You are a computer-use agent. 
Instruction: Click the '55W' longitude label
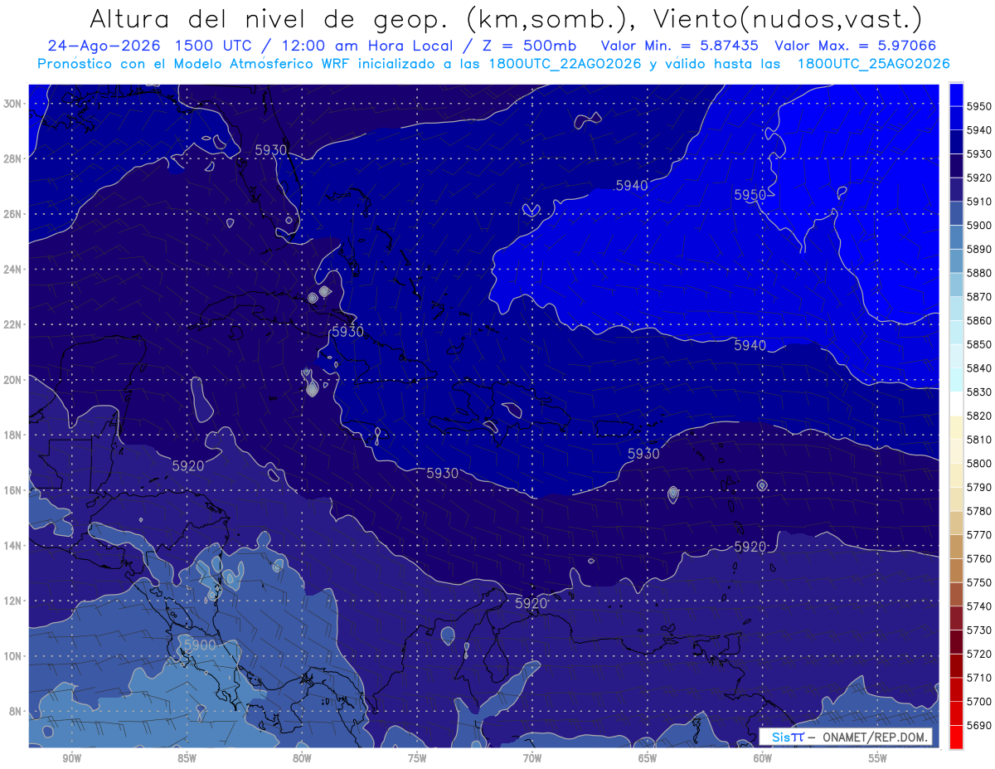tap(878, 758)
